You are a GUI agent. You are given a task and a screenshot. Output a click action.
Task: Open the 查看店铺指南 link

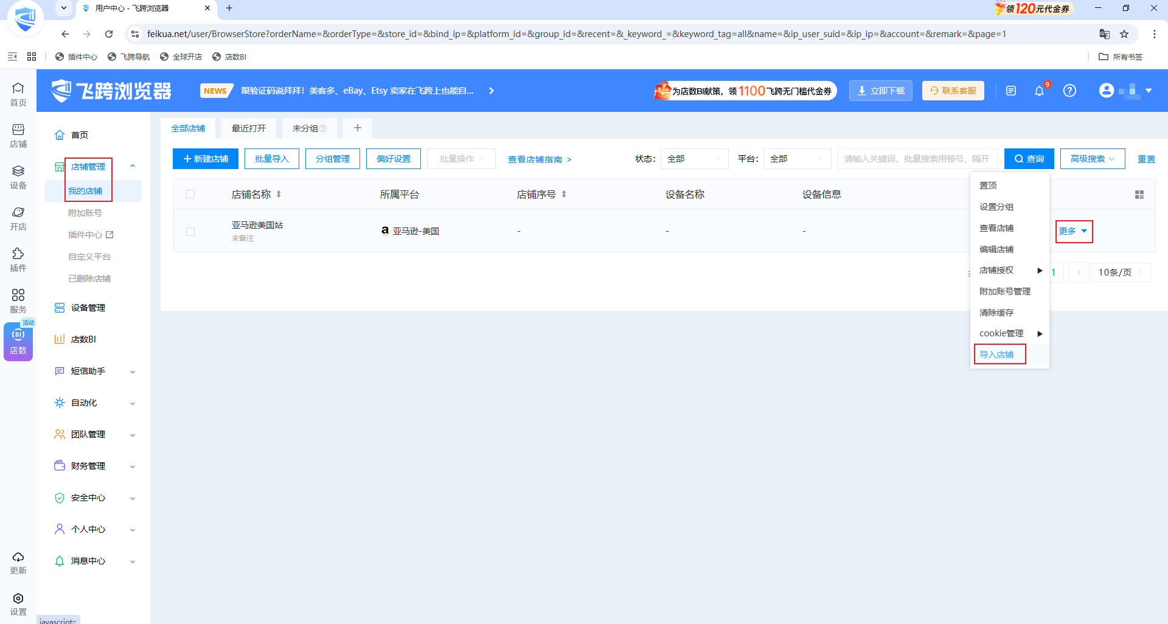tap(540, 159)
